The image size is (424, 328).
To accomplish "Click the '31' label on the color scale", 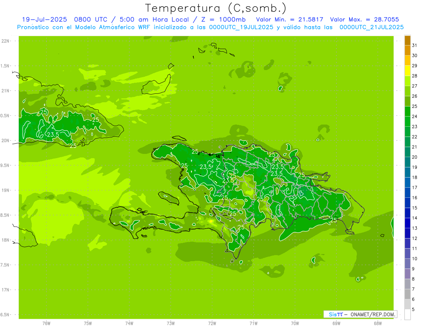I will [415, 45].
